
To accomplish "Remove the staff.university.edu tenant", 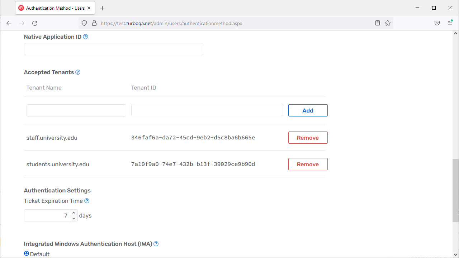I will (x=308, y=138).
